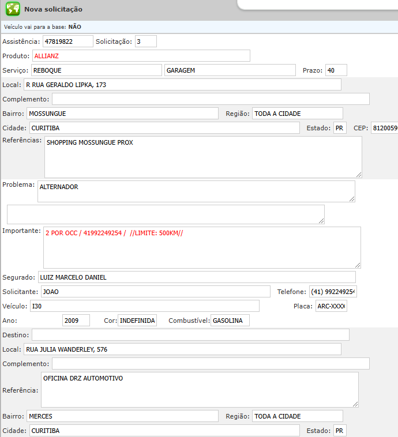Click the Prazo field with 40
398x437 pixels.
tap(336, 70)
